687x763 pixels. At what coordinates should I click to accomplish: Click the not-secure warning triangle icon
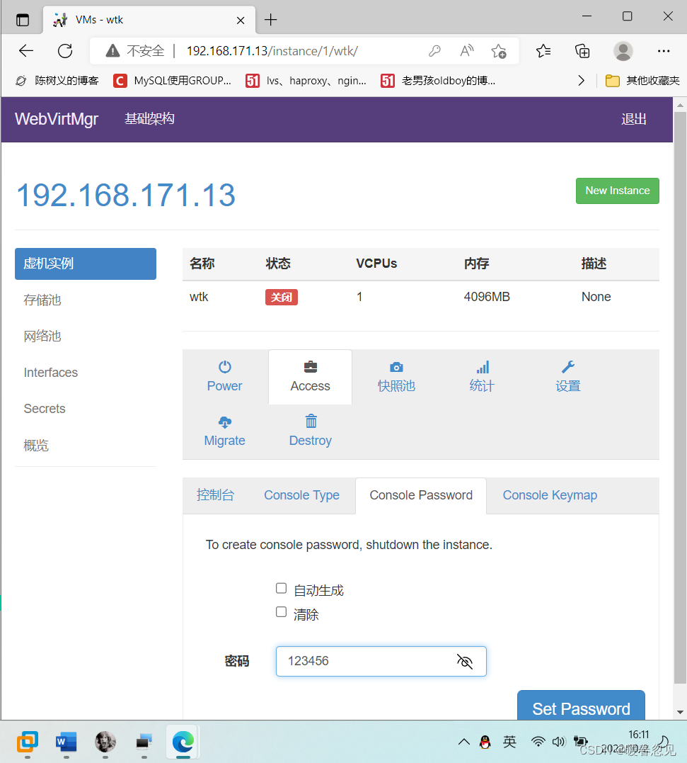[x=112, y=50]
